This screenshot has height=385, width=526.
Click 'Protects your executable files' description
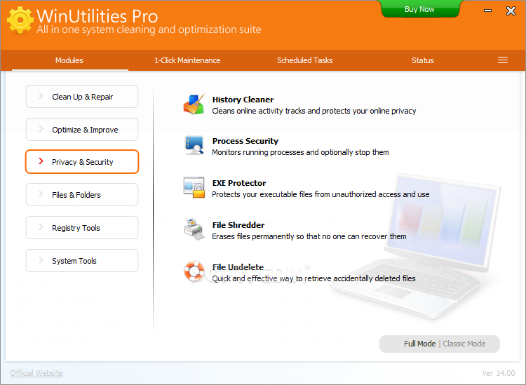[321, 194]
